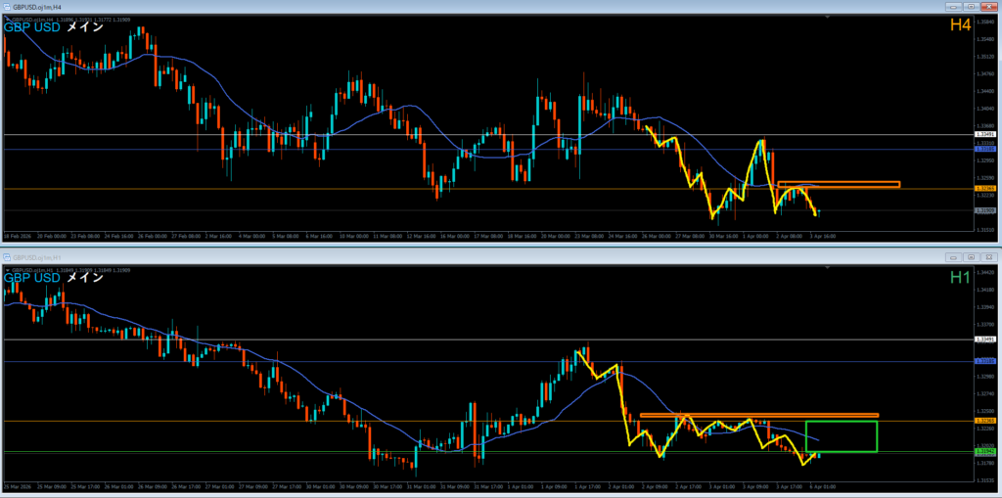
Task: Click the H4 timeframe label
Action: (959, 25)
